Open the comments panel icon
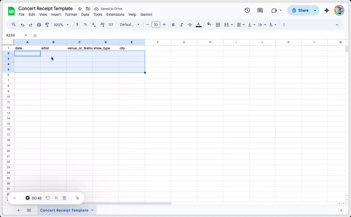The height and width of the screenshot is (217, 351). coord(260,10)
